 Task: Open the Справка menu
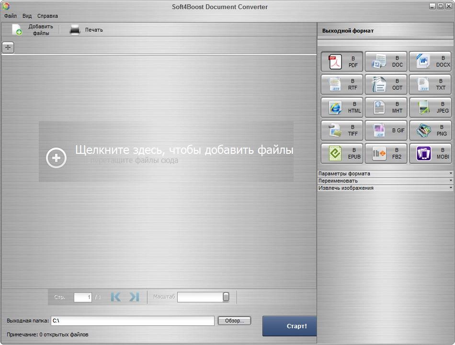(x=47, y=16)
